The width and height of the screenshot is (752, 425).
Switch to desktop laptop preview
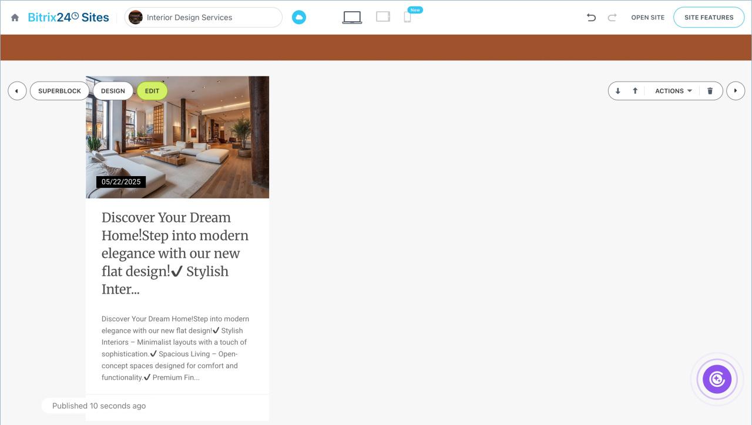tap(352, 18)
